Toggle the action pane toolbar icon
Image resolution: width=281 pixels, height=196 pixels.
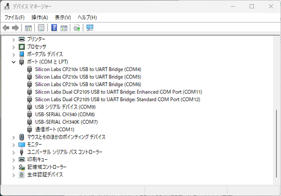[64, 28]
